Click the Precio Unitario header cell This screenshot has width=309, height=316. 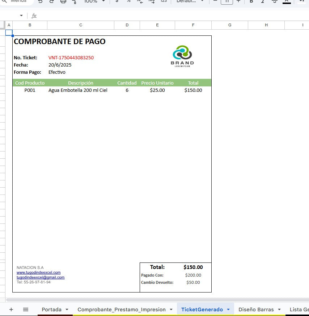(157, 83)
